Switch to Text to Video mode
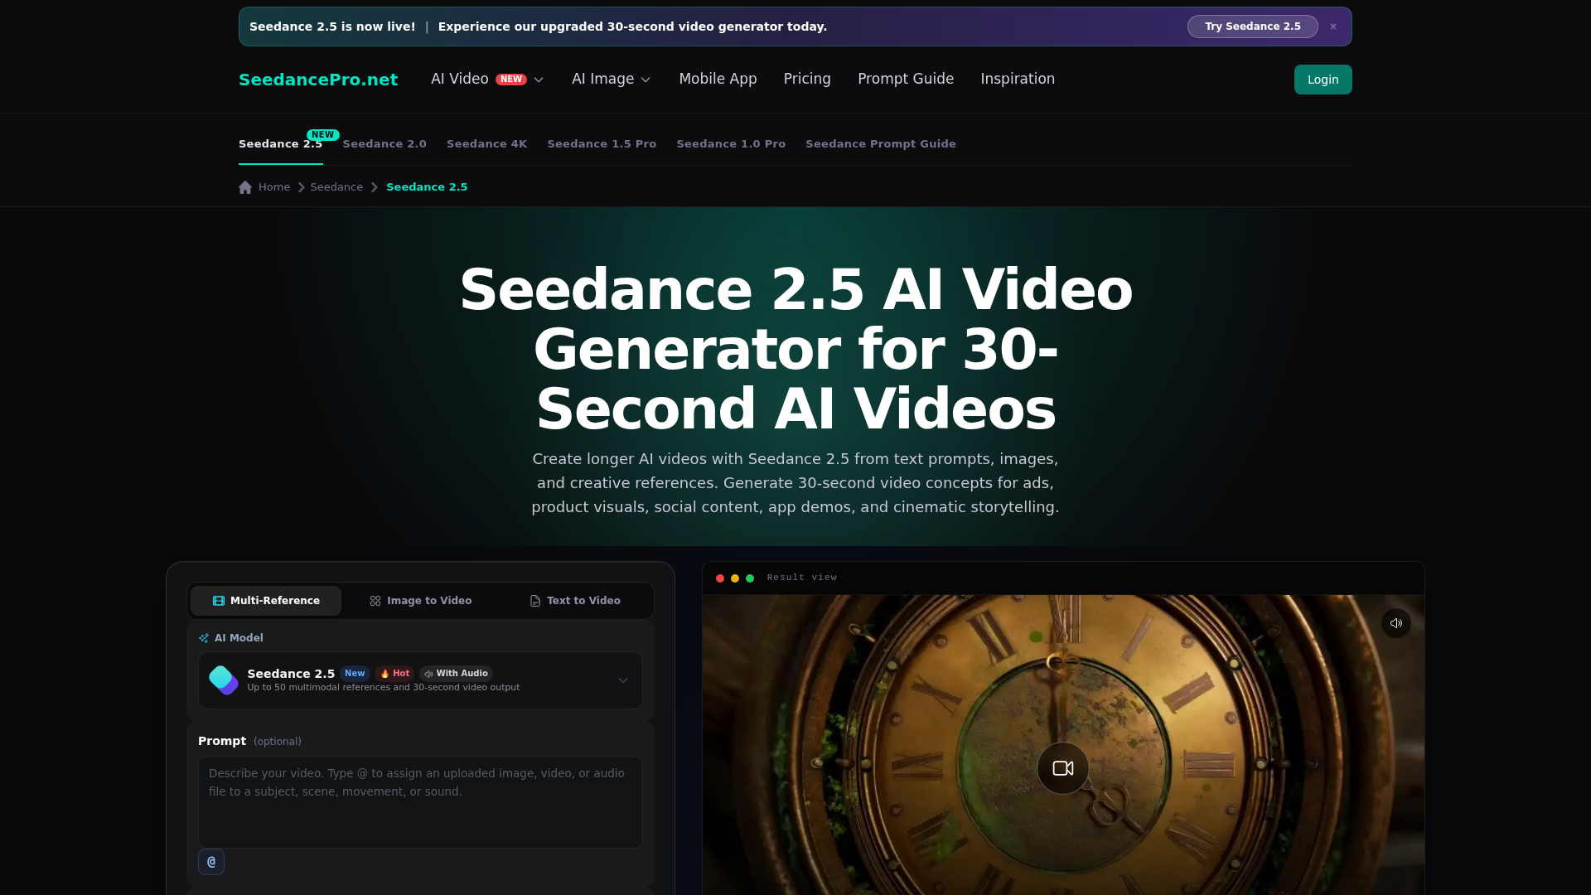The height and width of the screenshot is (895, 1591). pos(575,601)
